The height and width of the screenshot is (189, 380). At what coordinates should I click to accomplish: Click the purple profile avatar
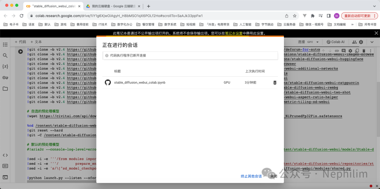click(x=336, y=16)
